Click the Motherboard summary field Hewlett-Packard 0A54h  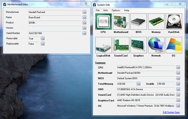point(146,73)
